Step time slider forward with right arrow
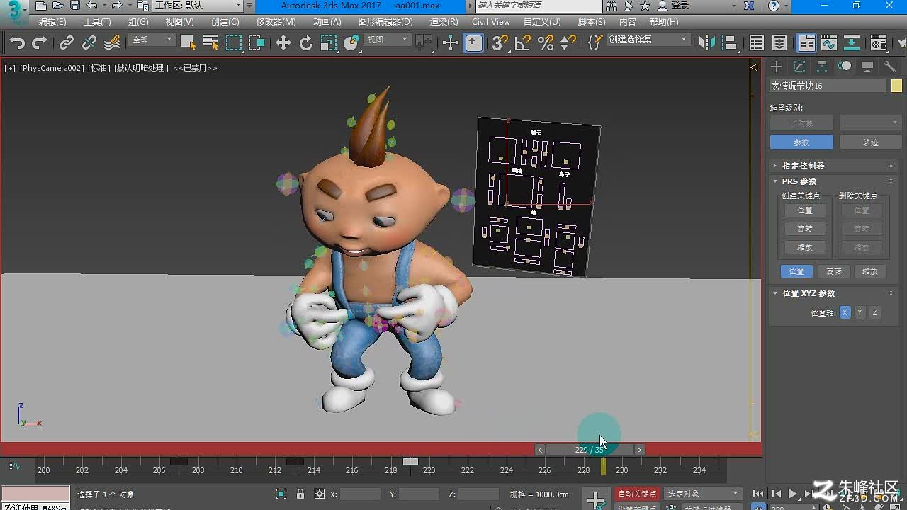The width and height of the screenshot is (907, 510). pyautogui.click(x=639, y=450)
